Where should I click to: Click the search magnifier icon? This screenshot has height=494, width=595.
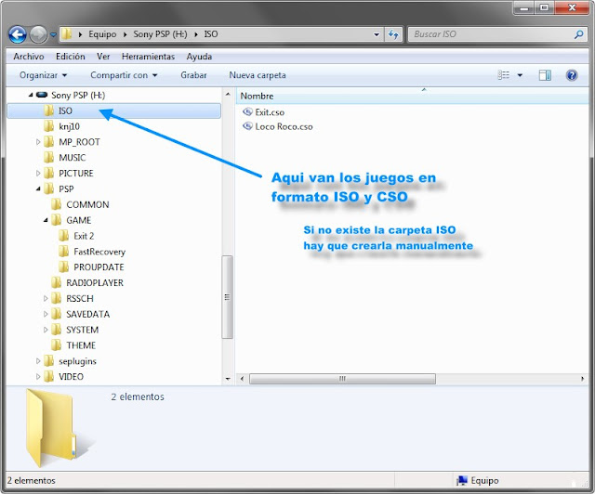pyautogui.click(x=578, y=34)
